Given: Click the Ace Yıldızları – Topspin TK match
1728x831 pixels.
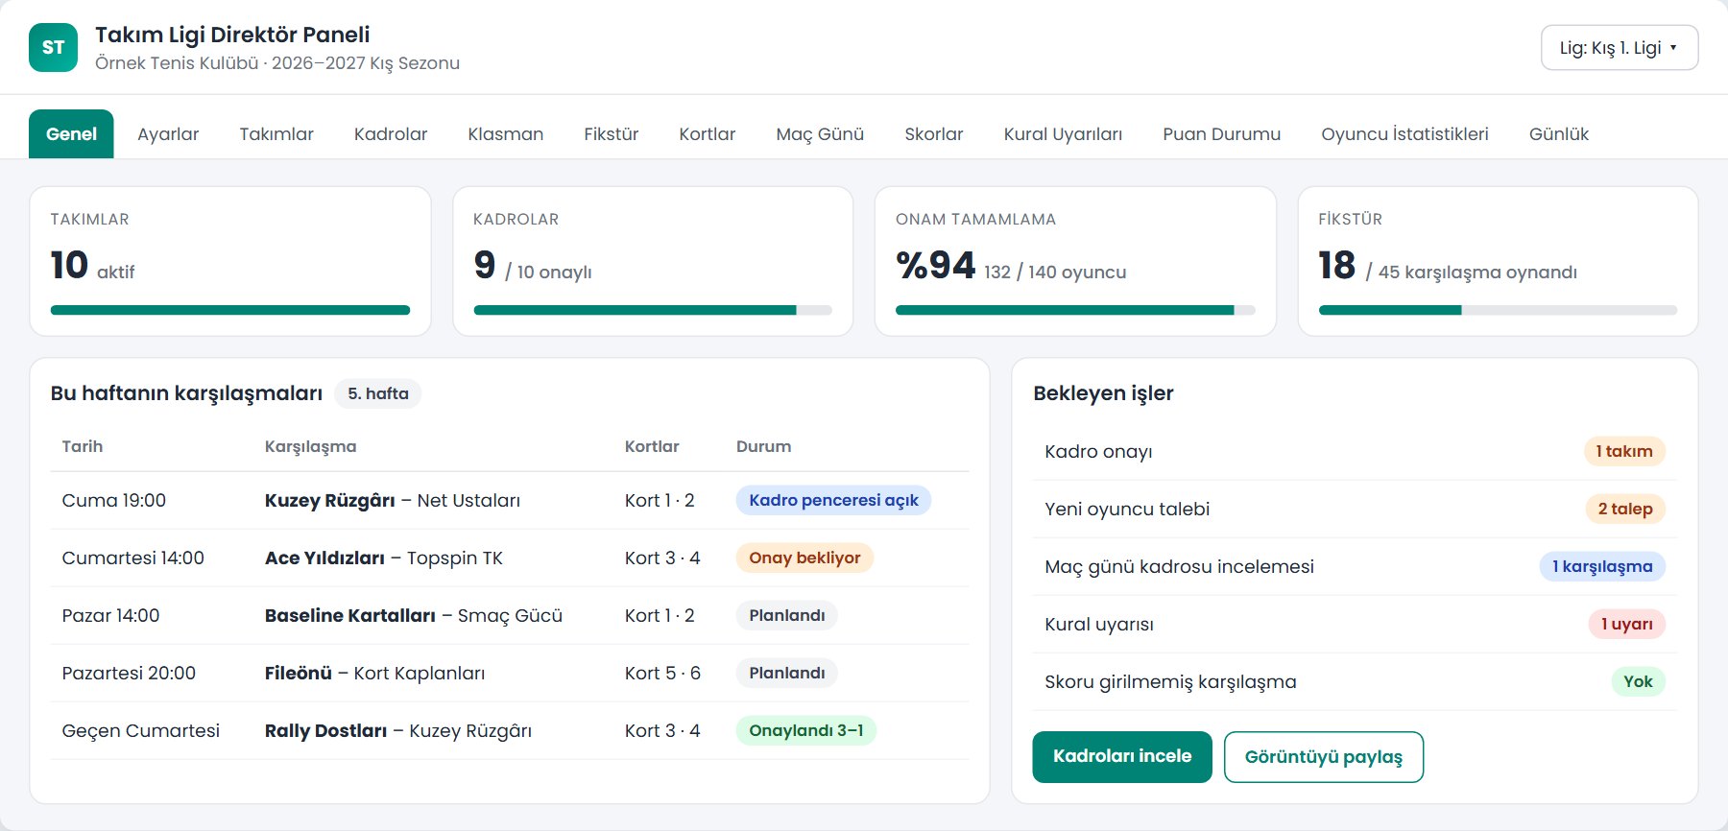Looking at the screenshot, I should coord(384,558).
